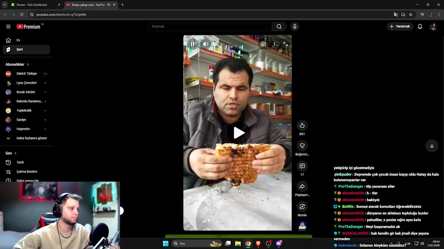
Task: Go to the next Short with down arrow
Action: pyautogui.click(x=432, y=146)
